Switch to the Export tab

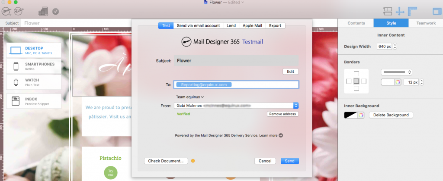click(x=275, y=25)
